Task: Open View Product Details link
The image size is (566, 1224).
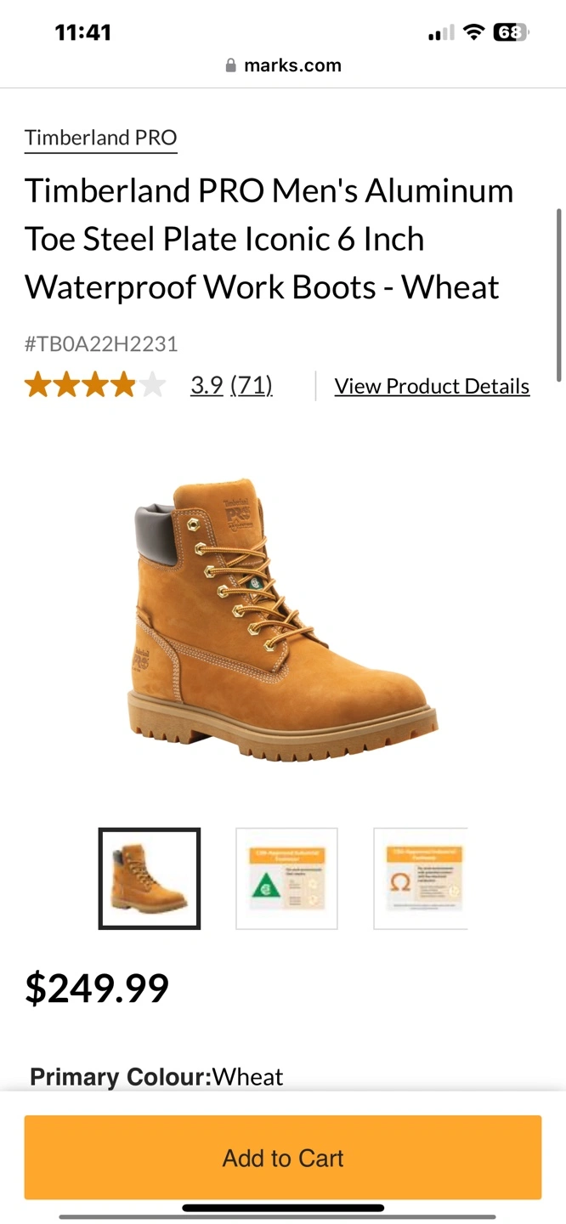Action: (432, 386)
